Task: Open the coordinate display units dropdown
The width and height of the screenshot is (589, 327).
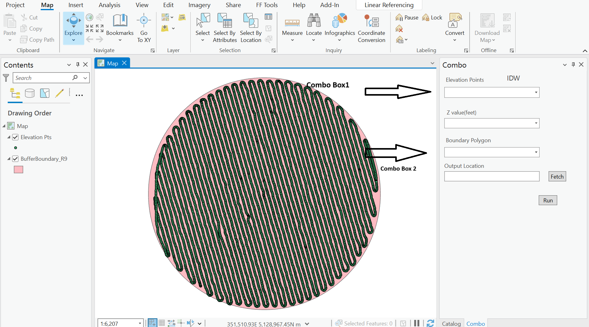Action: pos(307,324)
